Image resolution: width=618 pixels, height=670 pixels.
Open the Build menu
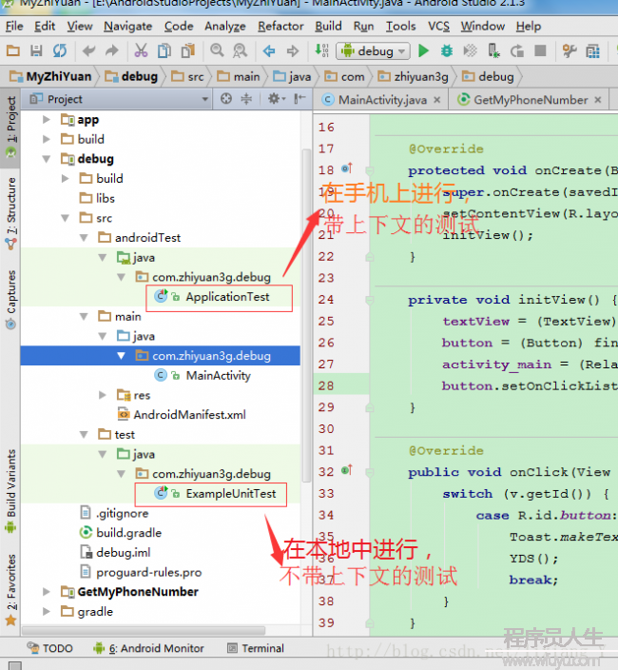click(x=328, y=27)
